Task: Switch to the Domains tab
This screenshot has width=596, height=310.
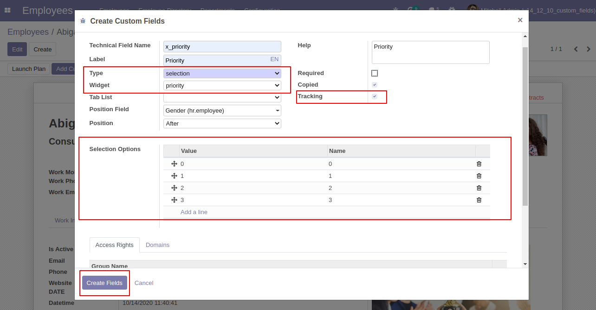Action: pos(157,245)
